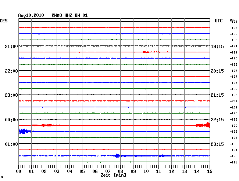239x181 pixels.
Task: Click the red burst between minutes 01 and 03
Action: coord(46,125)
